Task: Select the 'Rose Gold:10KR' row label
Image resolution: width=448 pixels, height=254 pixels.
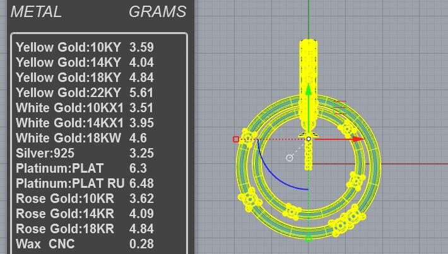Action: [65, 199]
